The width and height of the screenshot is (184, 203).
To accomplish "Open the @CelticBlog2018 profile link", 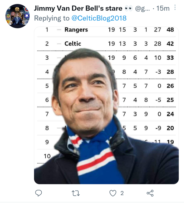I will (99, 18).
